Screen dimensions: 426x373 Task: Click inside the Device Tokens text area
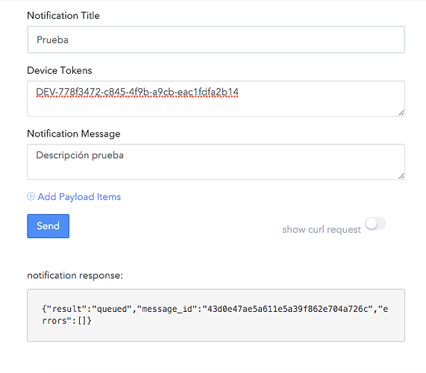click(x=216, y=98)
